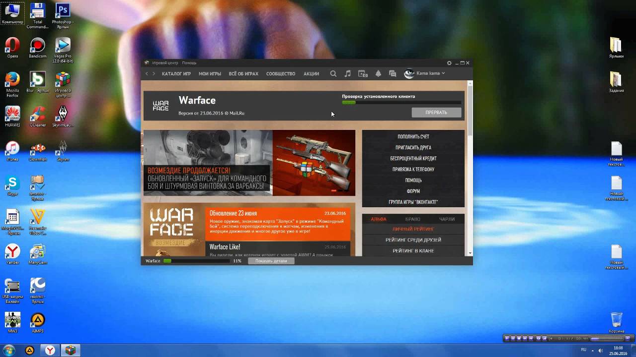Open the АКЦИИ menu

point(311,74)
